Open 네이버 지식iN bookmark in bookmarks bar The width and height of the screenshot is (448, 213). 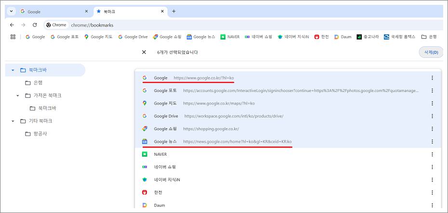293,37
